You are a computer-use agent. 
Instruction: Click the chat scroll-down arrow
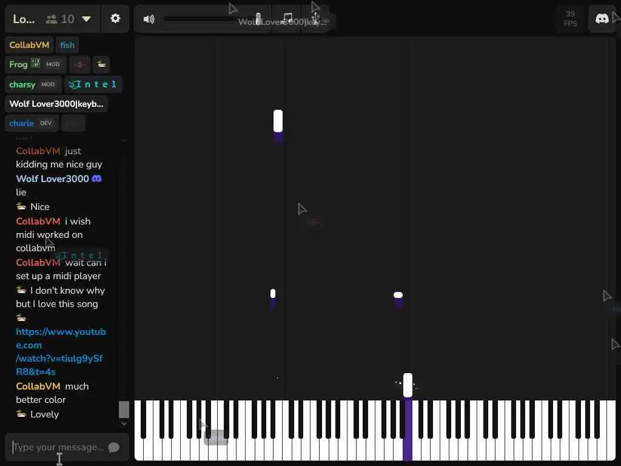pyautogui.click(x=124, y=424)
